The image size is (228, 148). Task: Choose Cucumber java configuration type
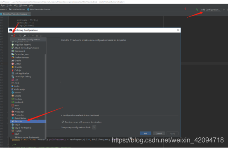tap(28, 54)
